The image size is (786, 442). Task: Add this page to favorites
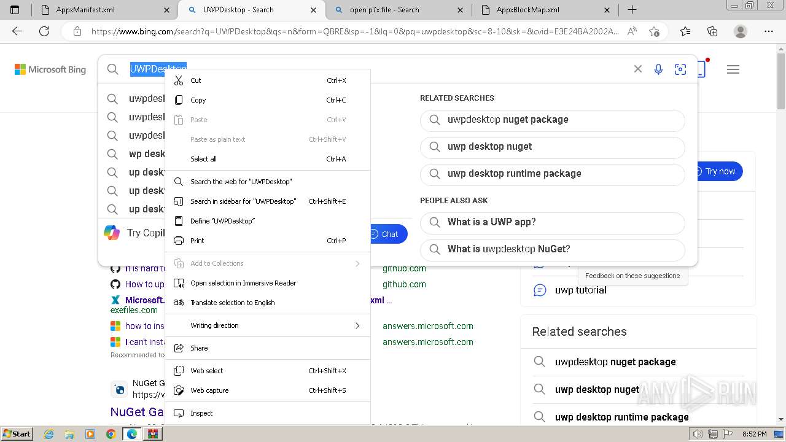point(654,31)
